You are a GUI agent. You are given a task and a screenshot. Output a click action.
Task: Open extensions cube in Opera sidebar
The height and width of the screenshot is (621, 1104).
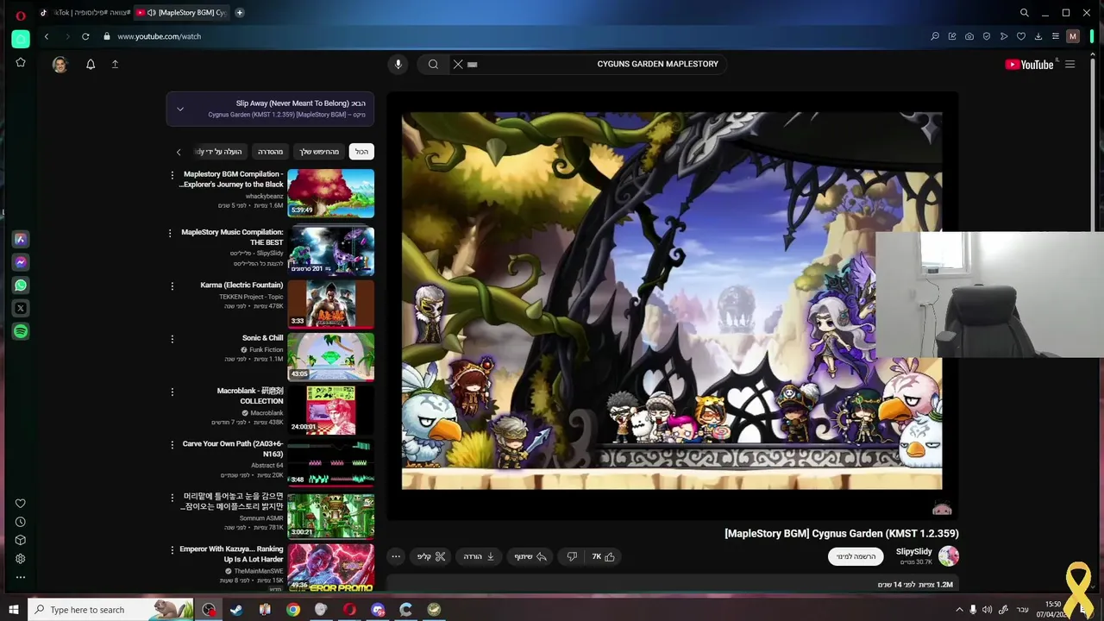[21, 540]
